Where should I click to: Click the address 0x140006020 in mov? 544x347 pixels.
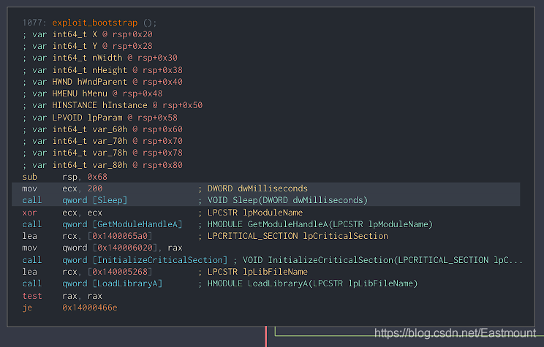pyautogui.click(x=125, y=248)
